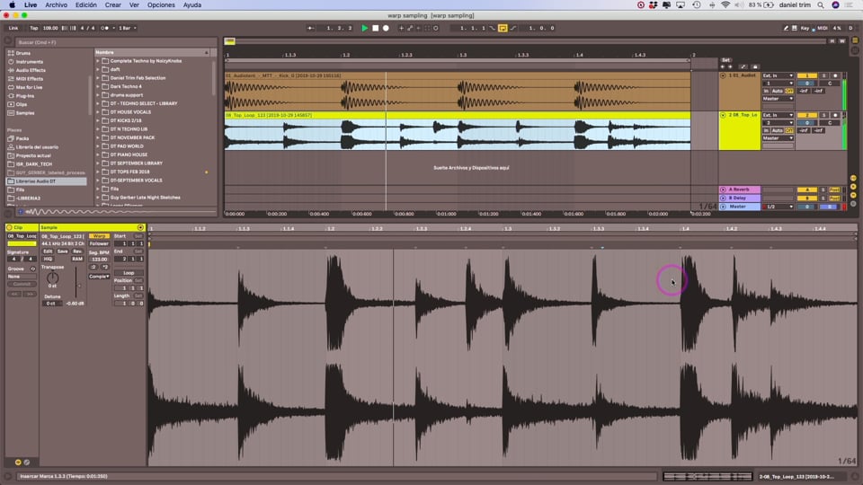This screenshot has width=863, height=485.
Task: Open the 1 Bar quantization dropdown
Action: tap(127, 28)
